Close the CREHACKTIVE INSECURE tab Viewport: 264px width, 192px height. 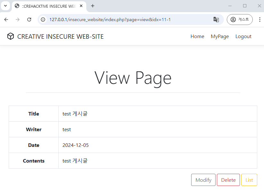coord(81,6)
